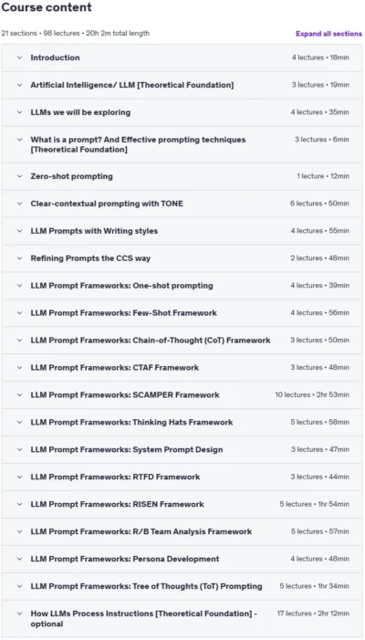Expand R/B Team Analysis Framework chevron
The height and width of the screenshot is (640, 365).
click(x=19, y=532)
